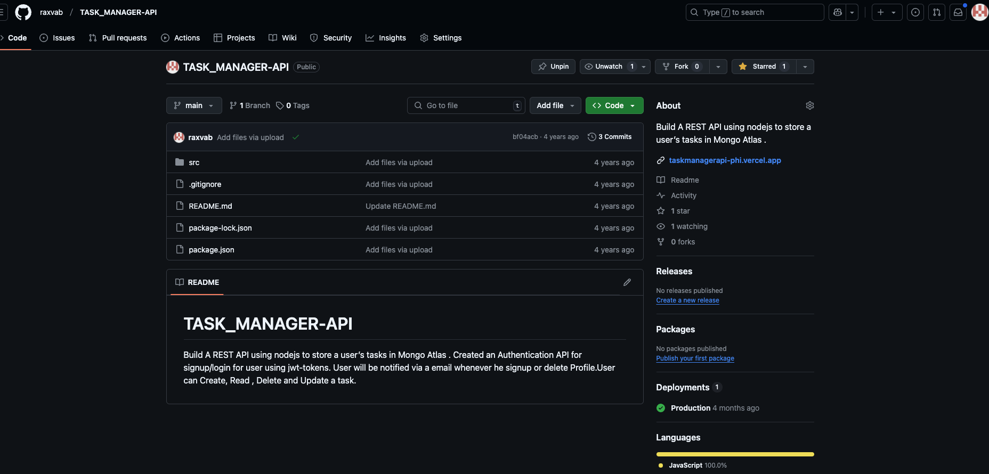989x474 pixels.
Task: Expand the Copilot dropdown arrow in header
Action: tap(852, 12)
